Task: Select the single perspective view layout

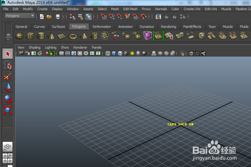Action: pos(8,147)
